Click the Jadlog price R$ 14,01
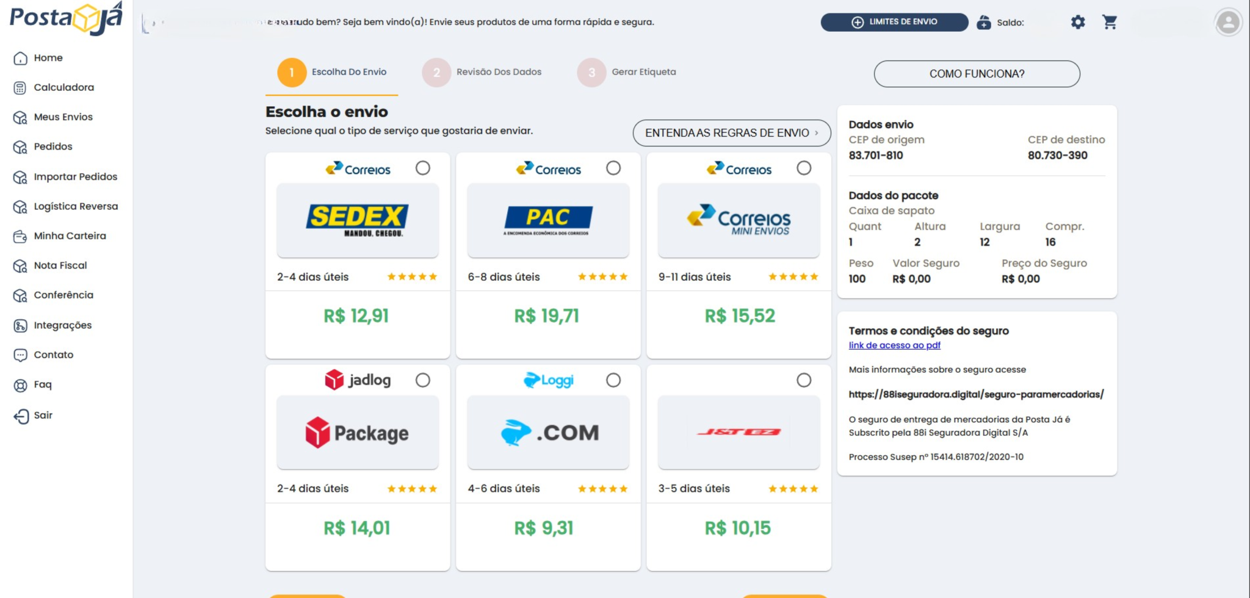Viewport: 1250px width, 598px height. [x=357, y=528]
